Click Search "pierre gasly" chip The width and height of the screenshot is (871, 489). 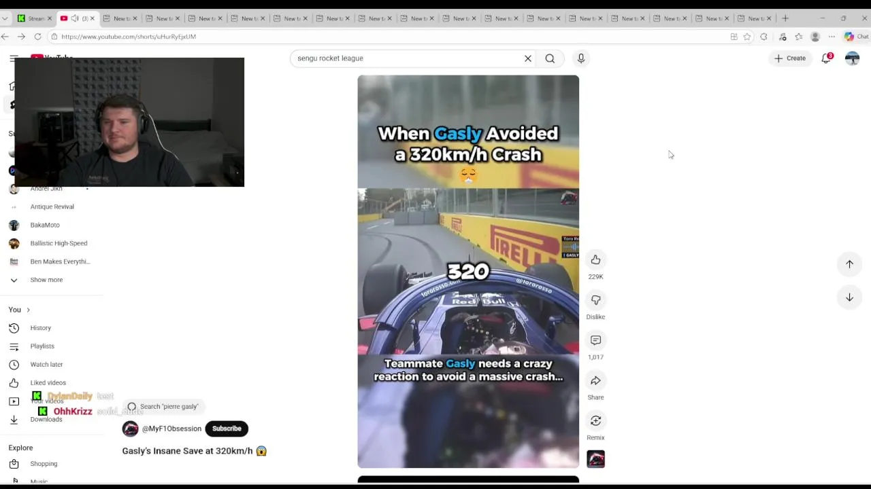(x=163, y=407)
